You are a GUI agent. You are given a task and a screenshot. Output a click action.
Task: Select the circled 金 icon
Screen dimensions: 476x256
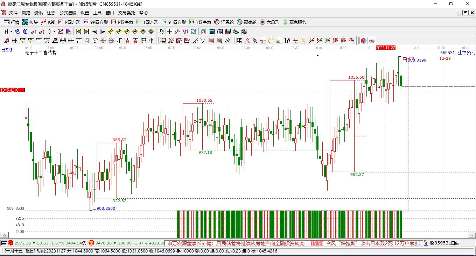pyautogui.click(x=271, y=41)
